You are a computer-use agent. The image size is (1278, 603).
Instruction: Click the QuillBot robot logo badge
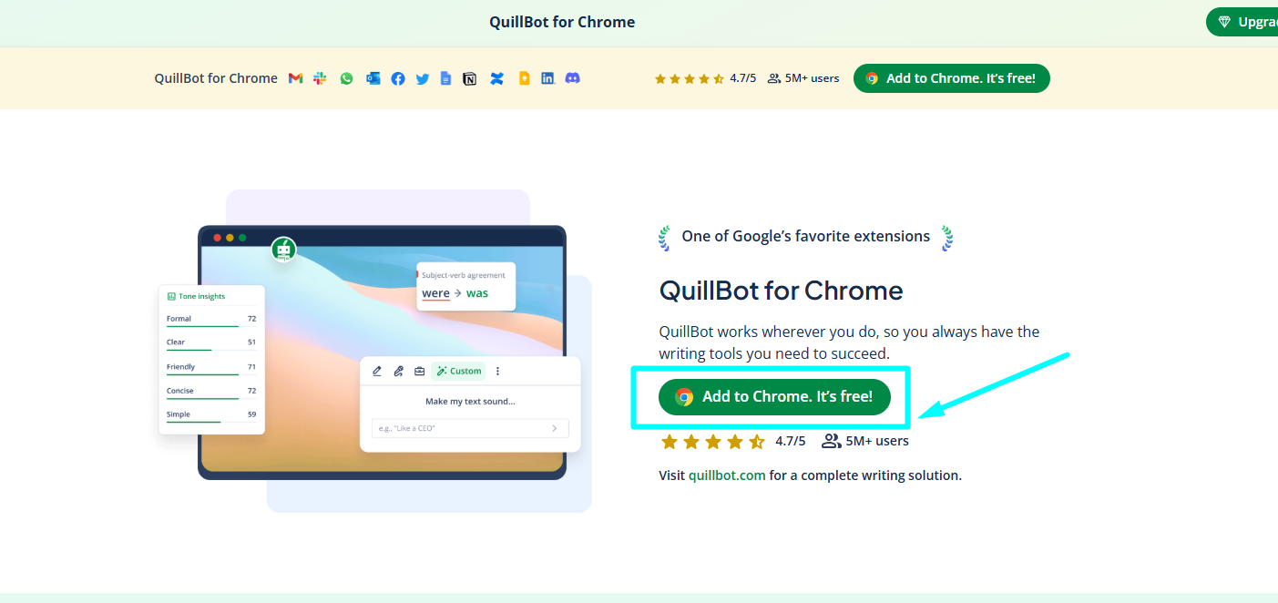(x=283, y=249)
